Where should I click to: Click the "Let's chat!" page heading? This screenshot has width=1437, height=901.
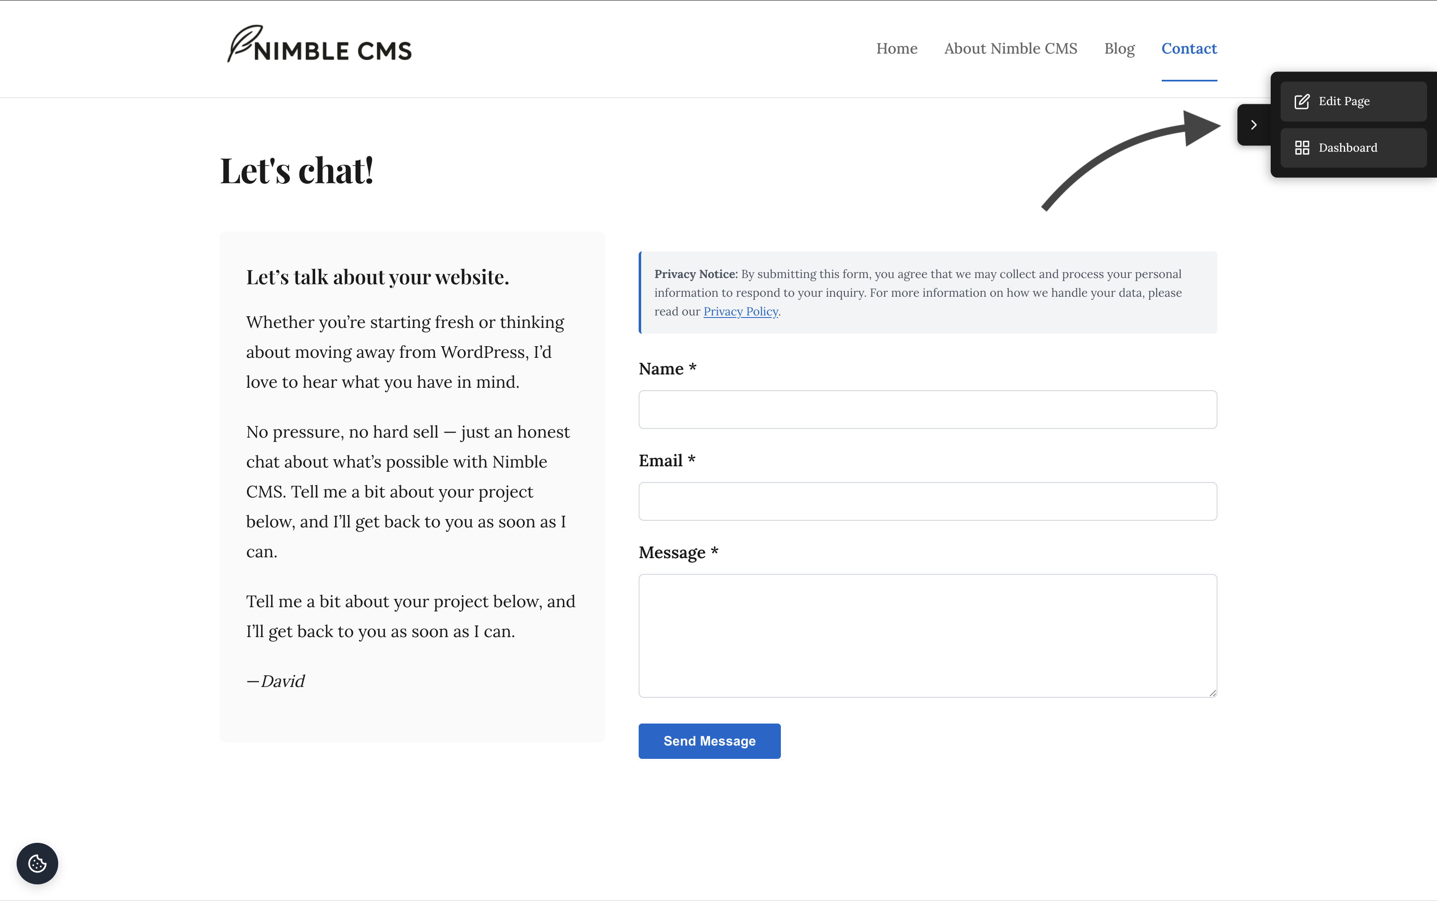click(297, 170)
